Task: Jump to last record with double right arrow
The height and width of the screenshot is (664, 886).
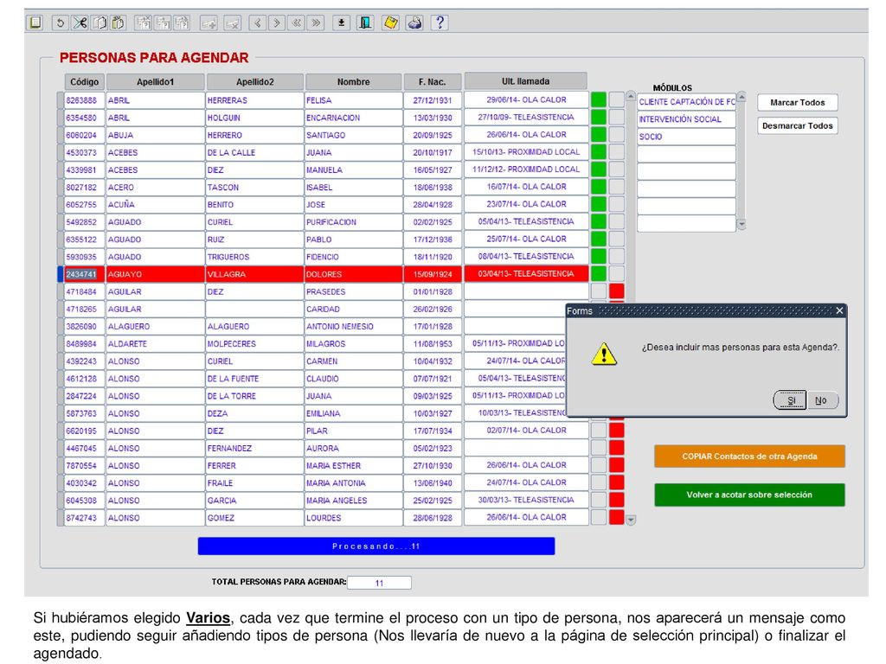Action: point(316,23)
